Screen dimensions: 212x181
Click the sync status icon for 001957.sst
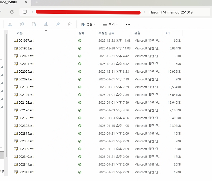point(80,41)
